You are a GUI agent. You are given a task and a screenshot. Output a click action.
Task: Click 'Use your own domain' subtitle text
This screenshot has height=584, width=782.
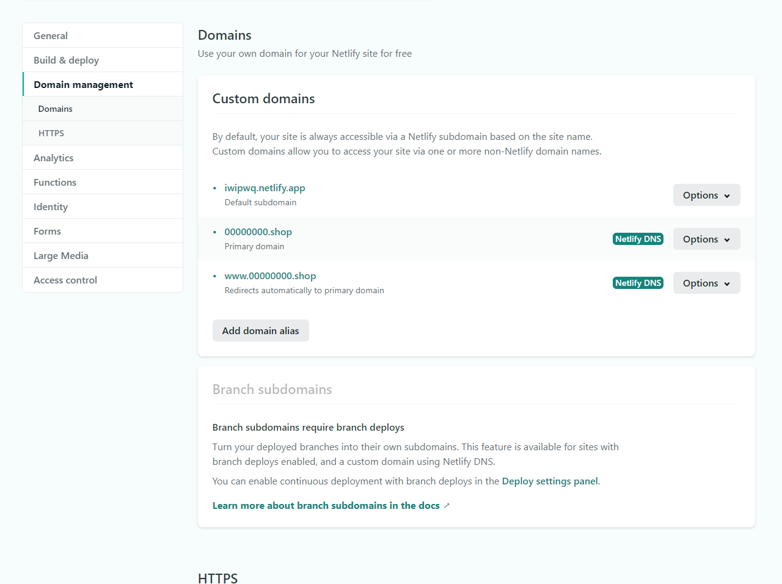305,54
